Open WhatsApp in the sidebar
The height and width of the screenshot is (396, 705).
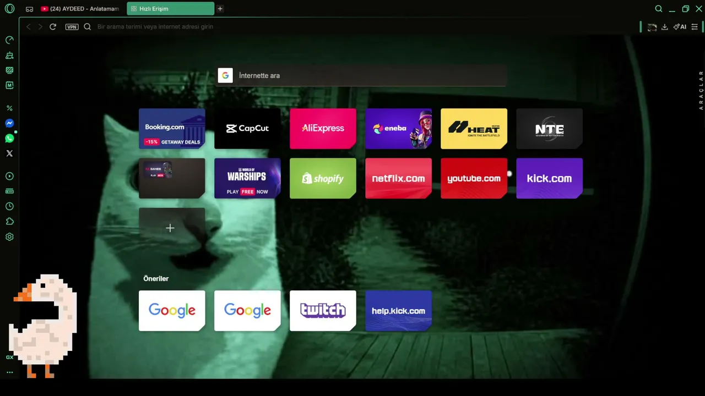(9, 139)
